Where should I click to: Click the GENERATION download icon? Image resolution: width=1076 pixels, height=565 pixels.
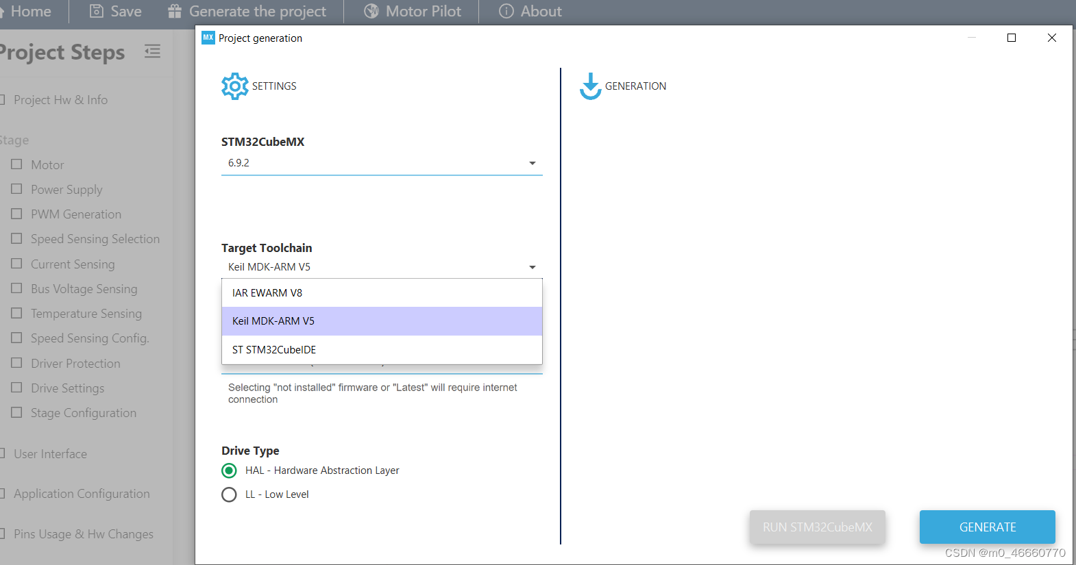590,86
